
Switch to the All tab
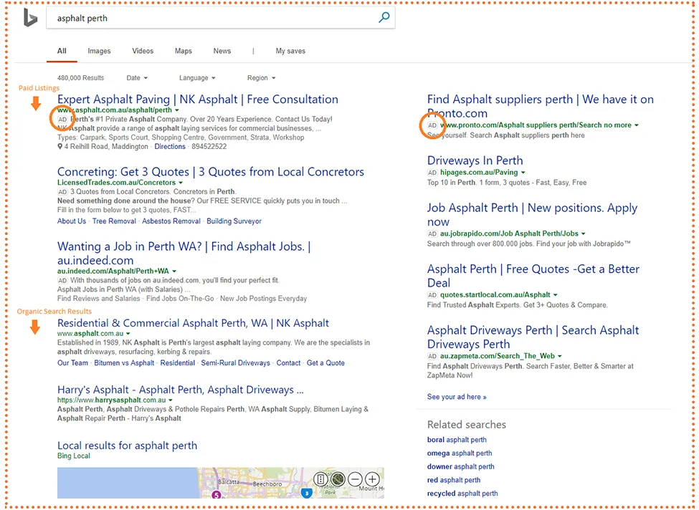tap(62, 51)
